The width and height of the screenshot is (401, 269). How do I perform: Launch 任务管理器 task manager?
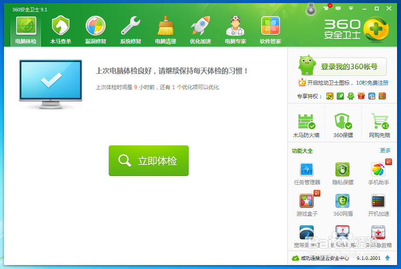point(307,174)
